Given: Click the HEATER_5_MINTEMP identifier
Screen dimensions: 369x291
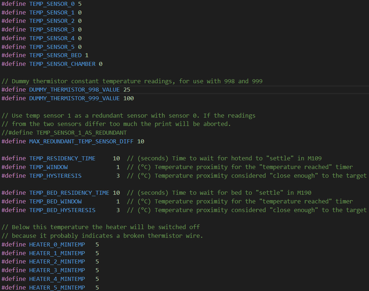Looking at the screenshot, I should pos(57,288).
